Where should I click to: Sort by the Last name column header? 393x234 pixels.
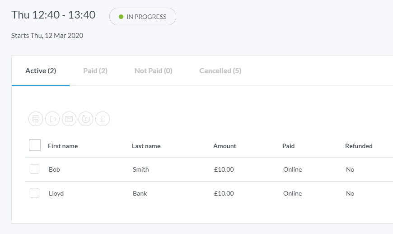click(146, 146)
